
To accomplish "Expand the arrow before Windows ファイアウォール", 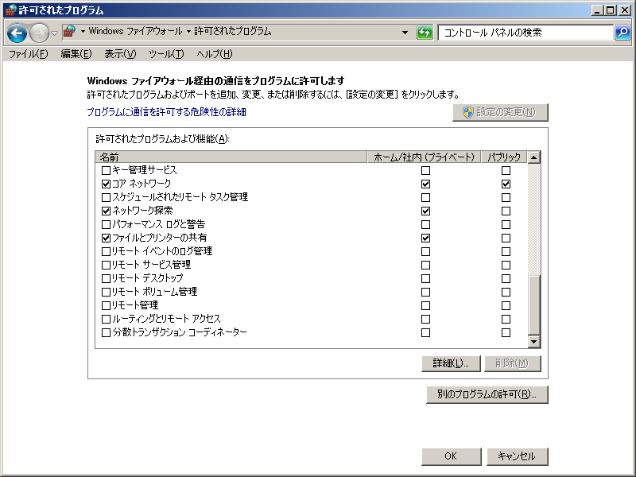I will pyautogui.click(x=83, y=31).
